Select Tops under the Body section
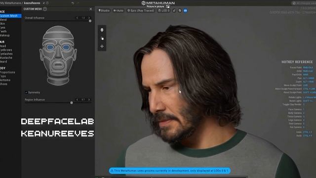Screen dimensions: 316x178 [x=3, y=76]
